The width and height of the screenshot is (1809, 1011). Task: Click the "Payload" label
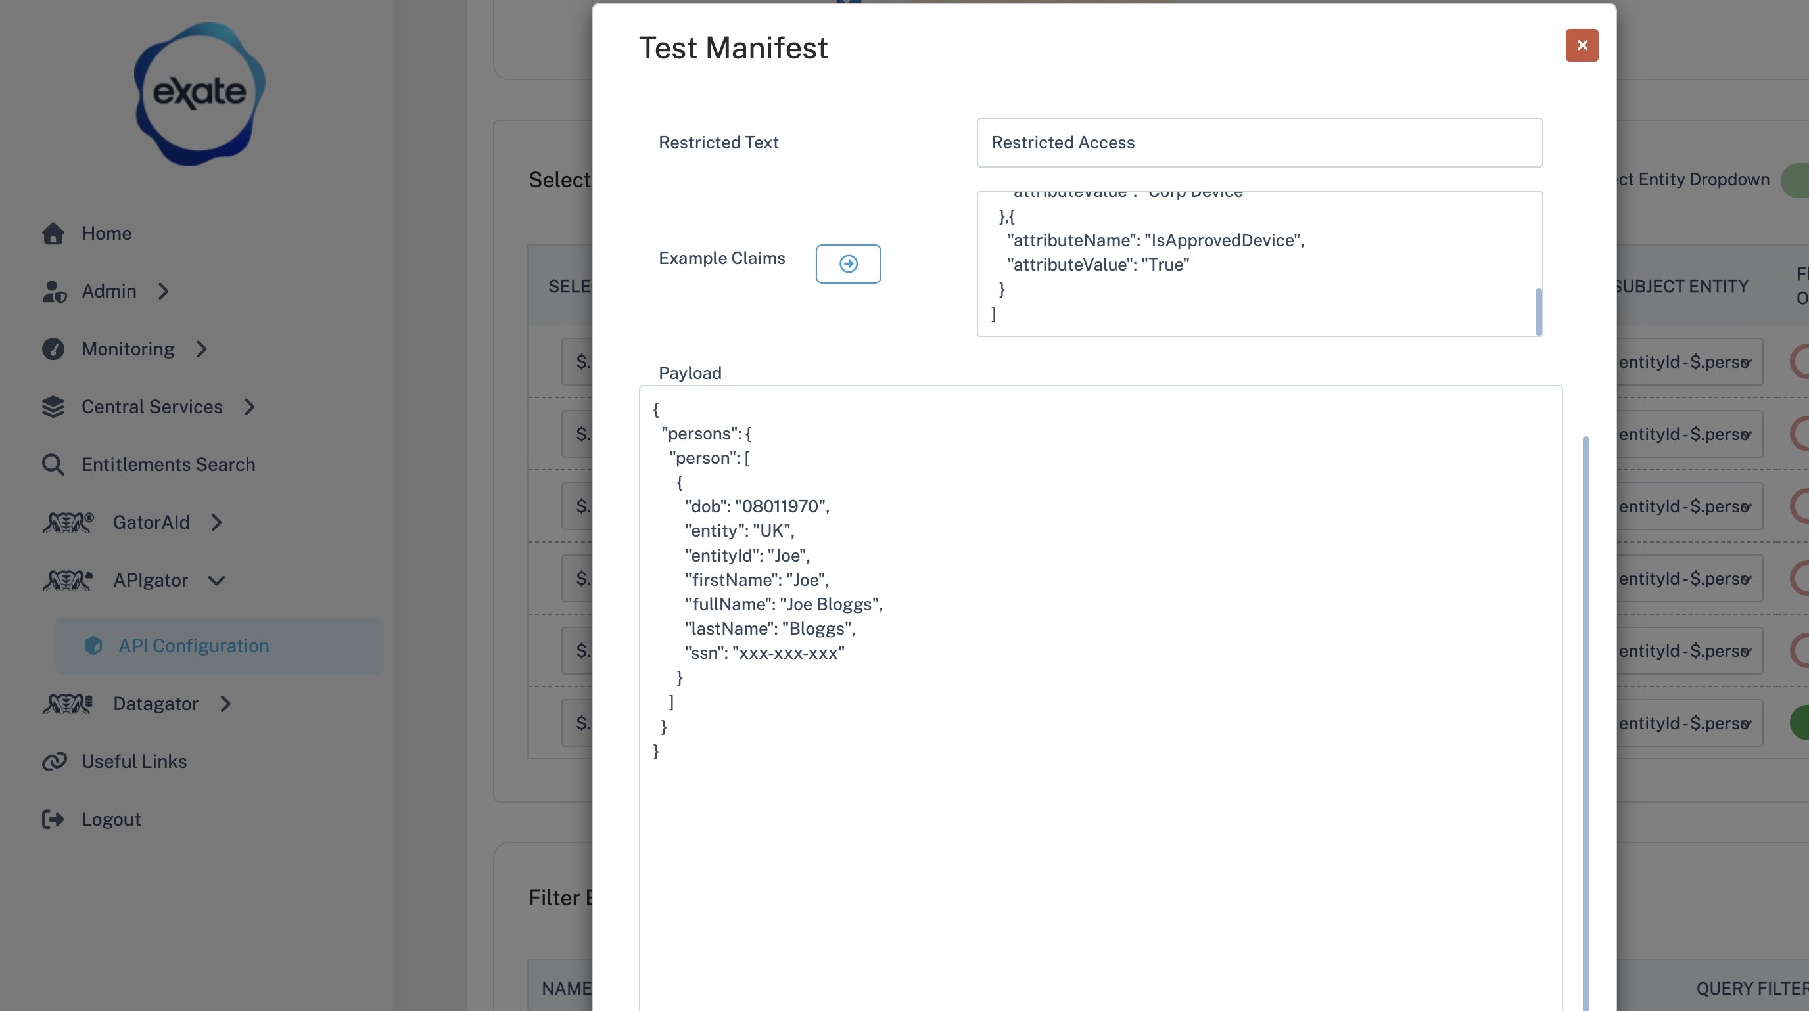690,373
